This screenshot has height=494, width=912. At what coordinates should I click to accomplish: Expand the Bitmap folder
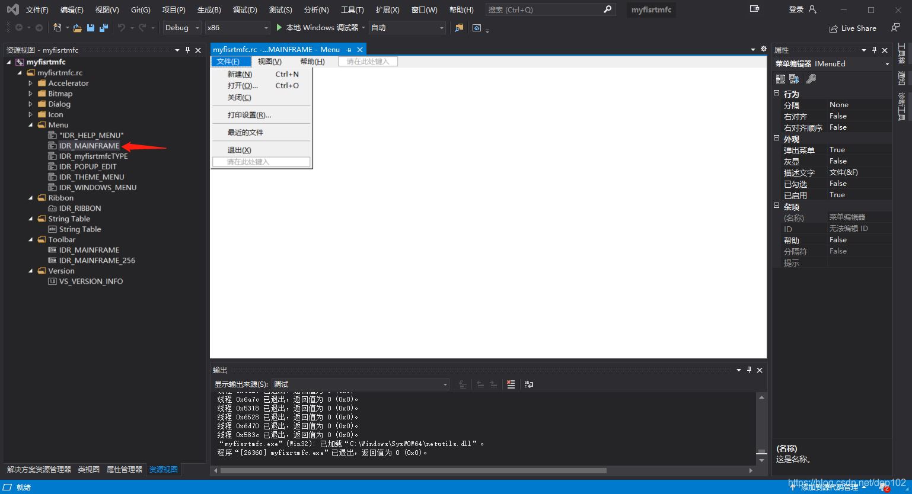(31, 94)
